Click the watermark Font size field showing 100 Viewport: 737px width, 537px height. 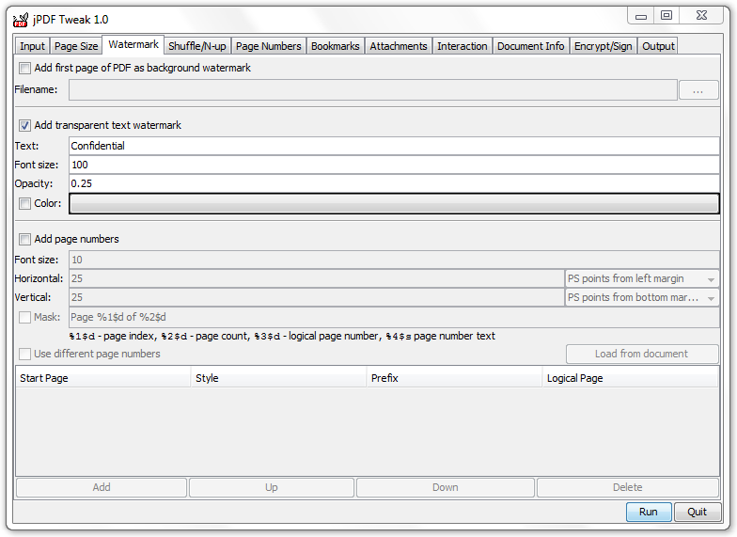coord(394,165)
